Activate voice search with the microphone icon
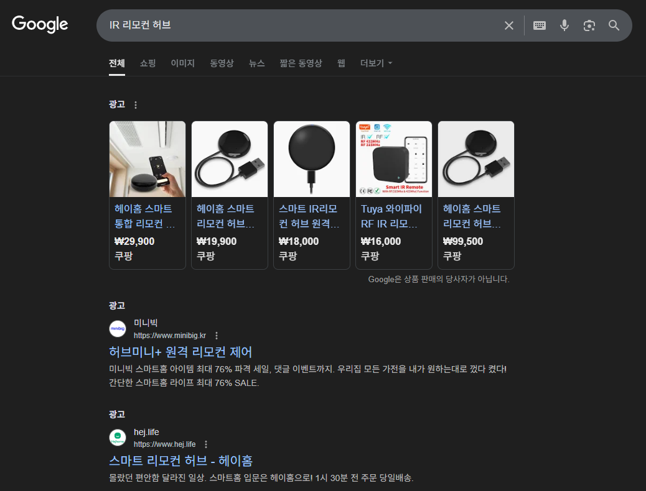This screenshot has width=646, height=491. click(564, 25)
